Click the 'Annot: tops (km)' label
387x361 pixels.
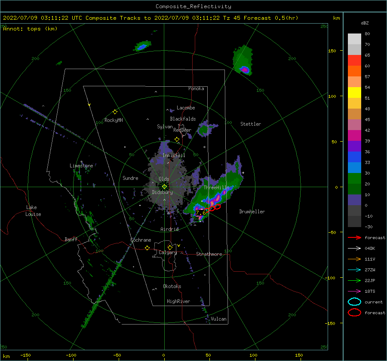[x=30, y=29]
